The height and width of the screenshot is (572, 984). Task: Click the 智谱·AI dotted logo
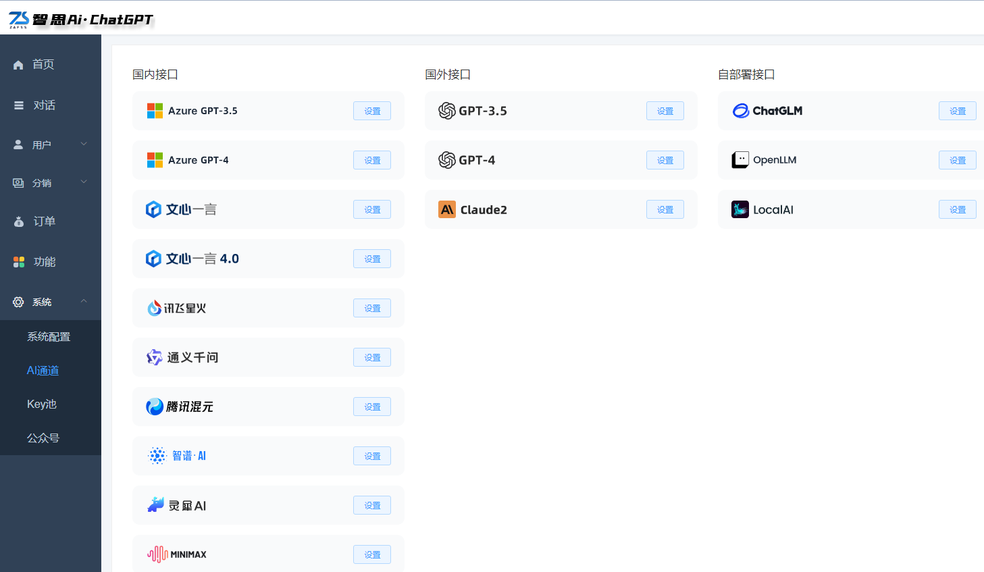(x=157, y=456)
